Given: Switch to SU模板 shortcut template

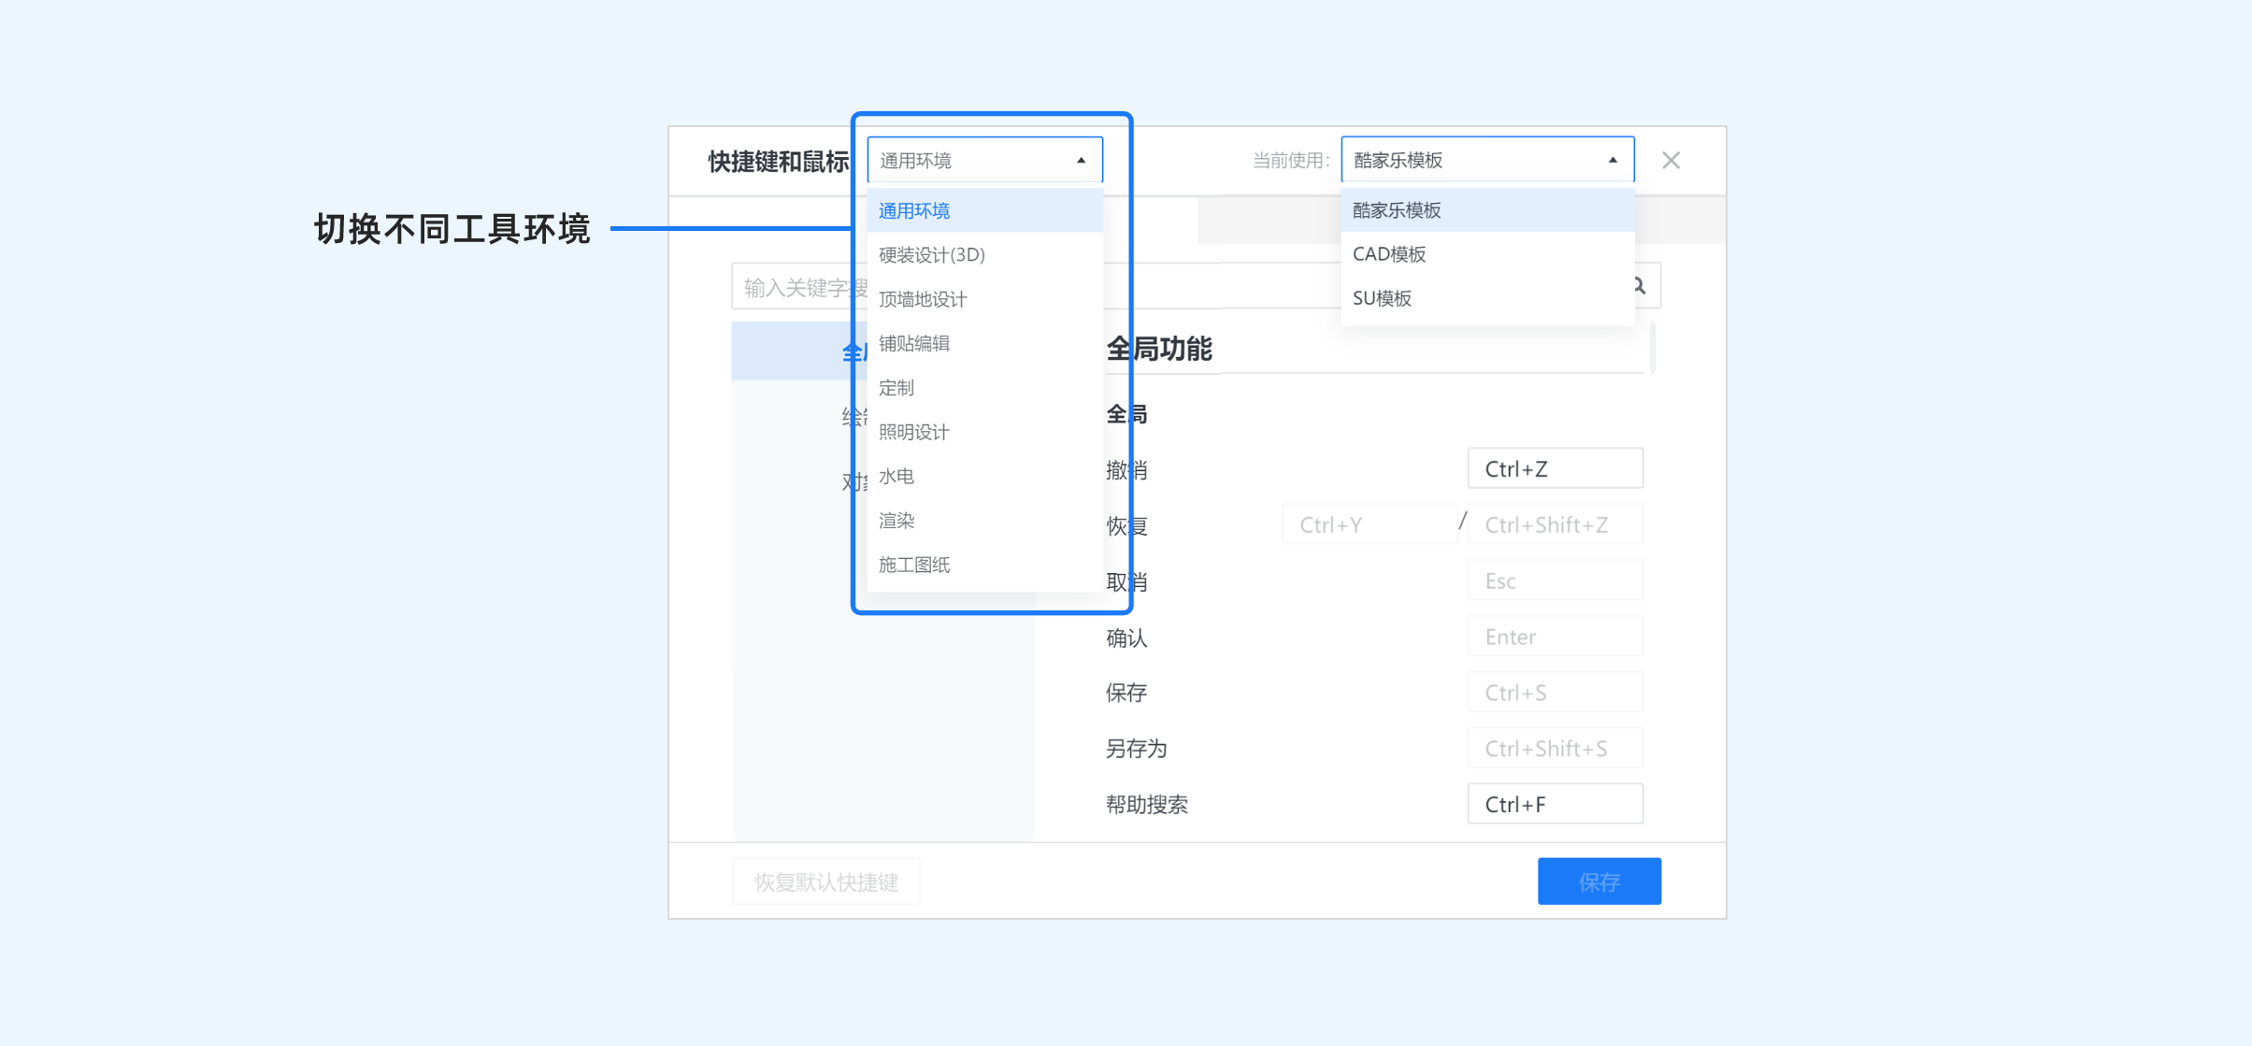Looking at the screenshot, I should [x=1382, y=298].
